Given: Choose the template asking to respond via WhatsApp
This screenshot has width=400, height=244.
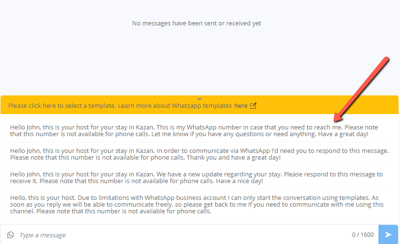Looking at the screenshot, I should point(199,154).
